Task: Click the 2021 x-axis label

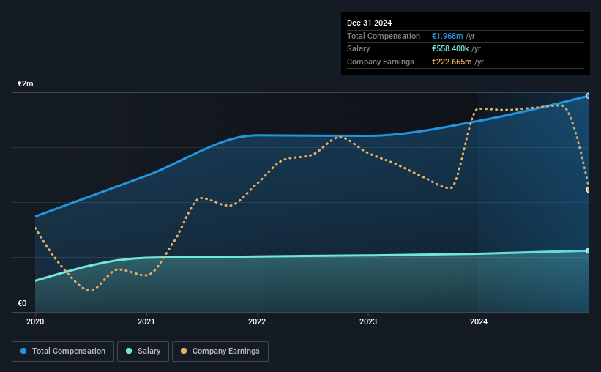Action: (x=146, y=321)
